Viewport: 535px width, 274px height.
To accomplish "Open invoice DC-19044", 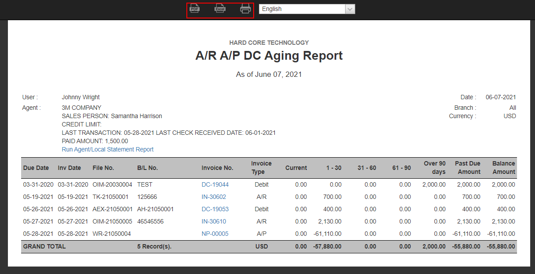I will pos(215,184).
